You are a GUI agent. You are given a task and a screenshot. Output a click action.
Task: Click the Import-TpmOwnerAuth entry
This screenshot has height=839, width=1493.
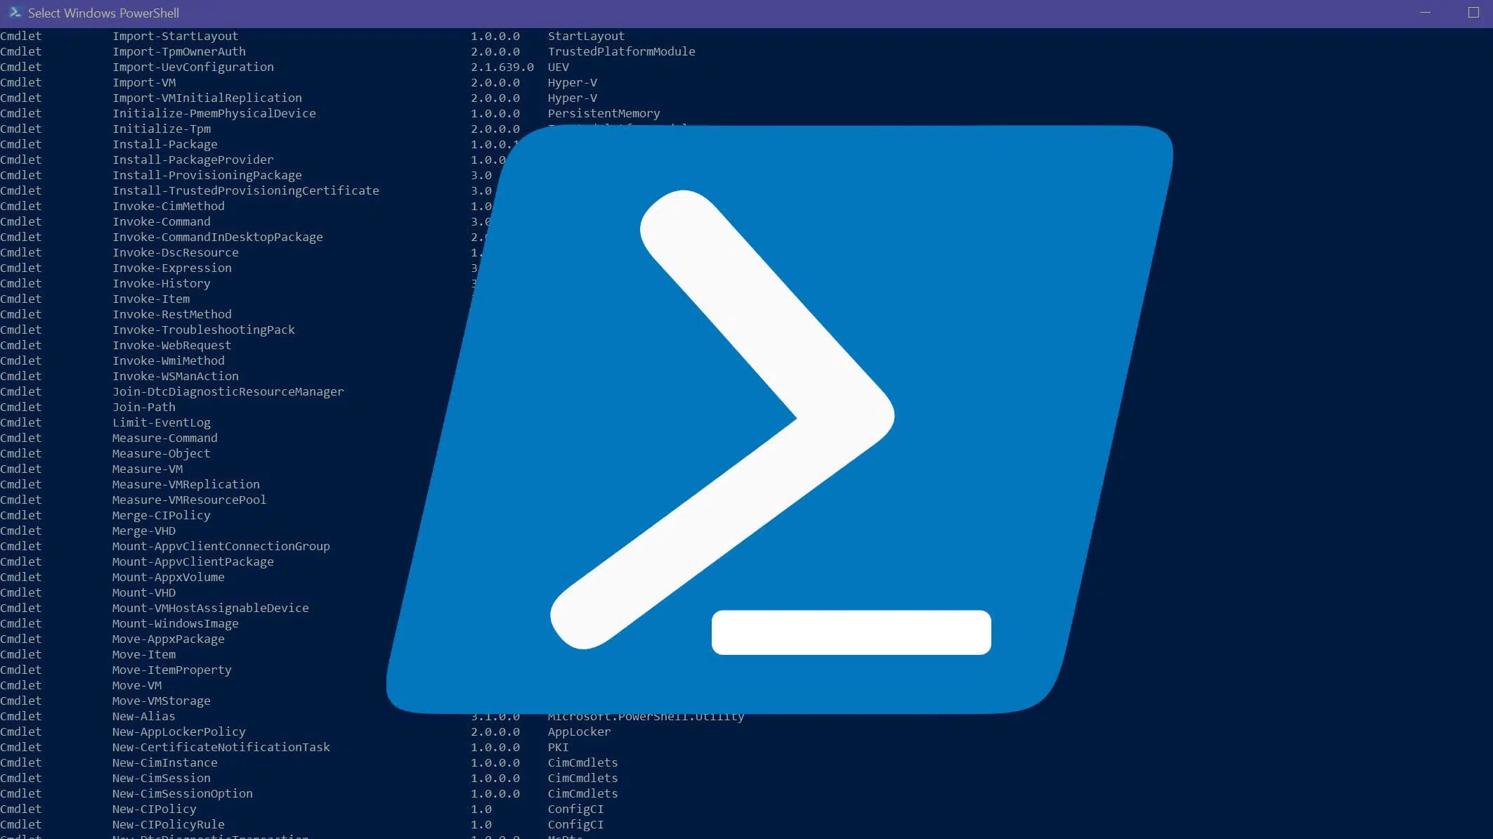click(179, 52)
